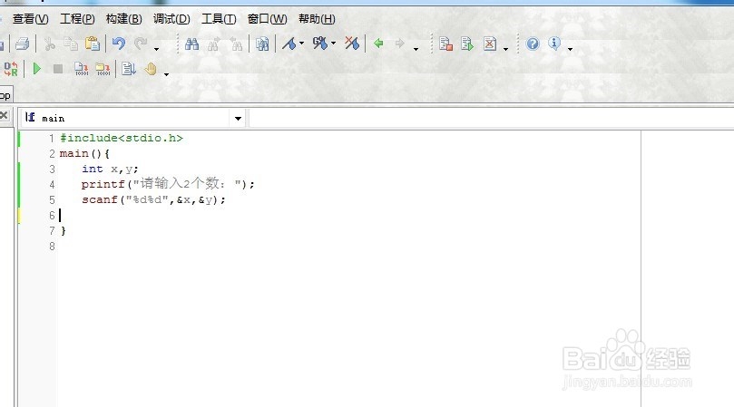This screenshot has width=734, height=407.
Task: Click the printf code line
Action: 168,184
